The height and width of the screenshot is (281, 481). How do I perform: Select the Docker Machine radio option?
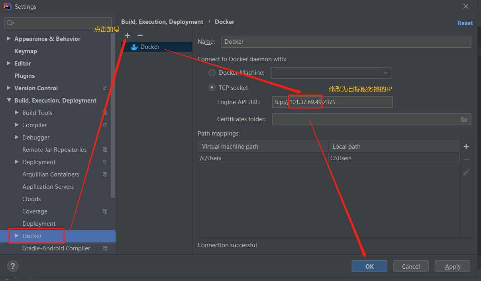(212, 73)
